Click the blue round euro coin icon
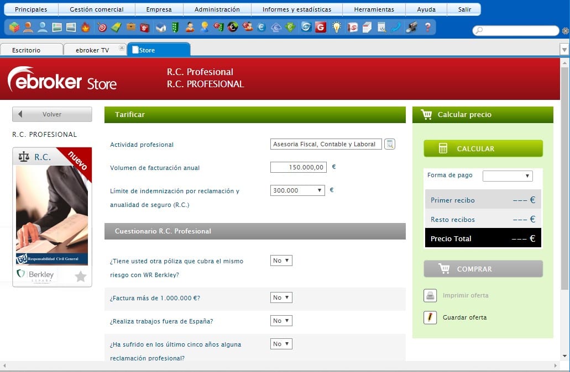Image resolution: width=570 pixels, height=372 pixels. (262, 27)
